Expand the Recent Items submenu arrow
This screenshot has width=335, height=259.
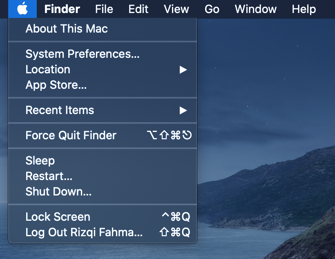[183, 110]
